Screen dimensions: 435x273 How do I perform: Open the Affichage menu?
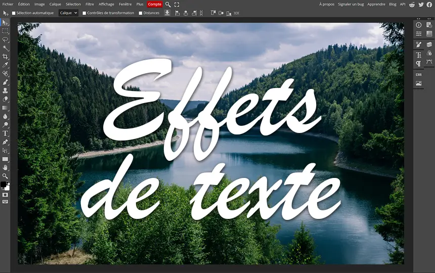coord(106,4)
